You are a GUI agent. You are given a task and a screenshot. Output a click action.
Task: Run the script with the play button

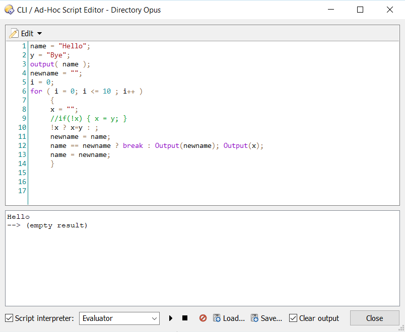[171, 318]
